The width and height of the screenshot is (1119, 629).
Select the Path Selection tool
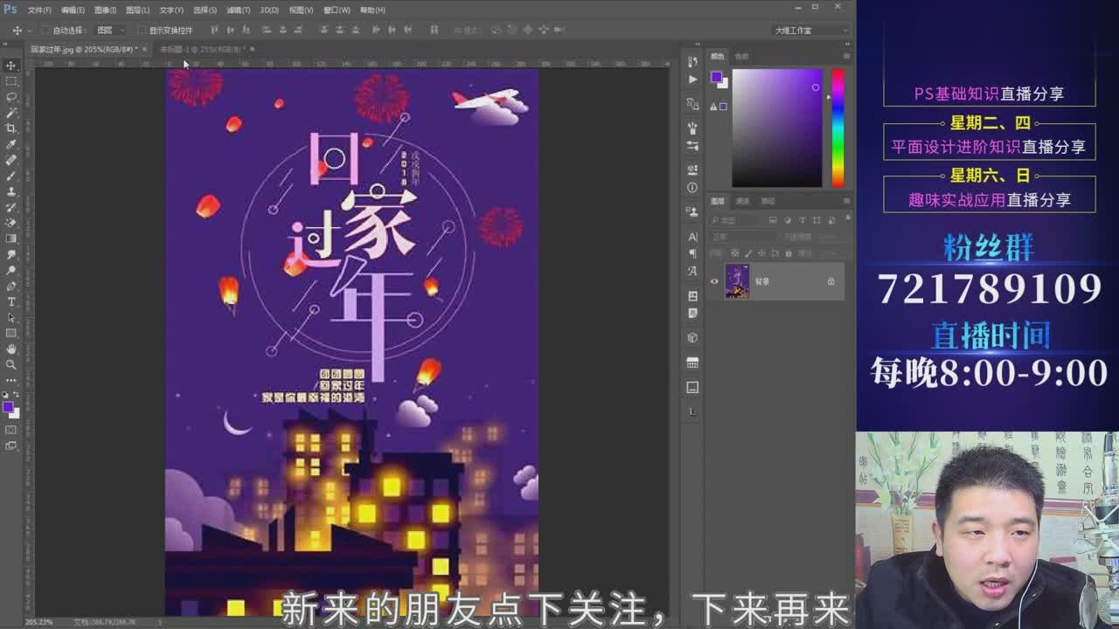pos(11,317)
